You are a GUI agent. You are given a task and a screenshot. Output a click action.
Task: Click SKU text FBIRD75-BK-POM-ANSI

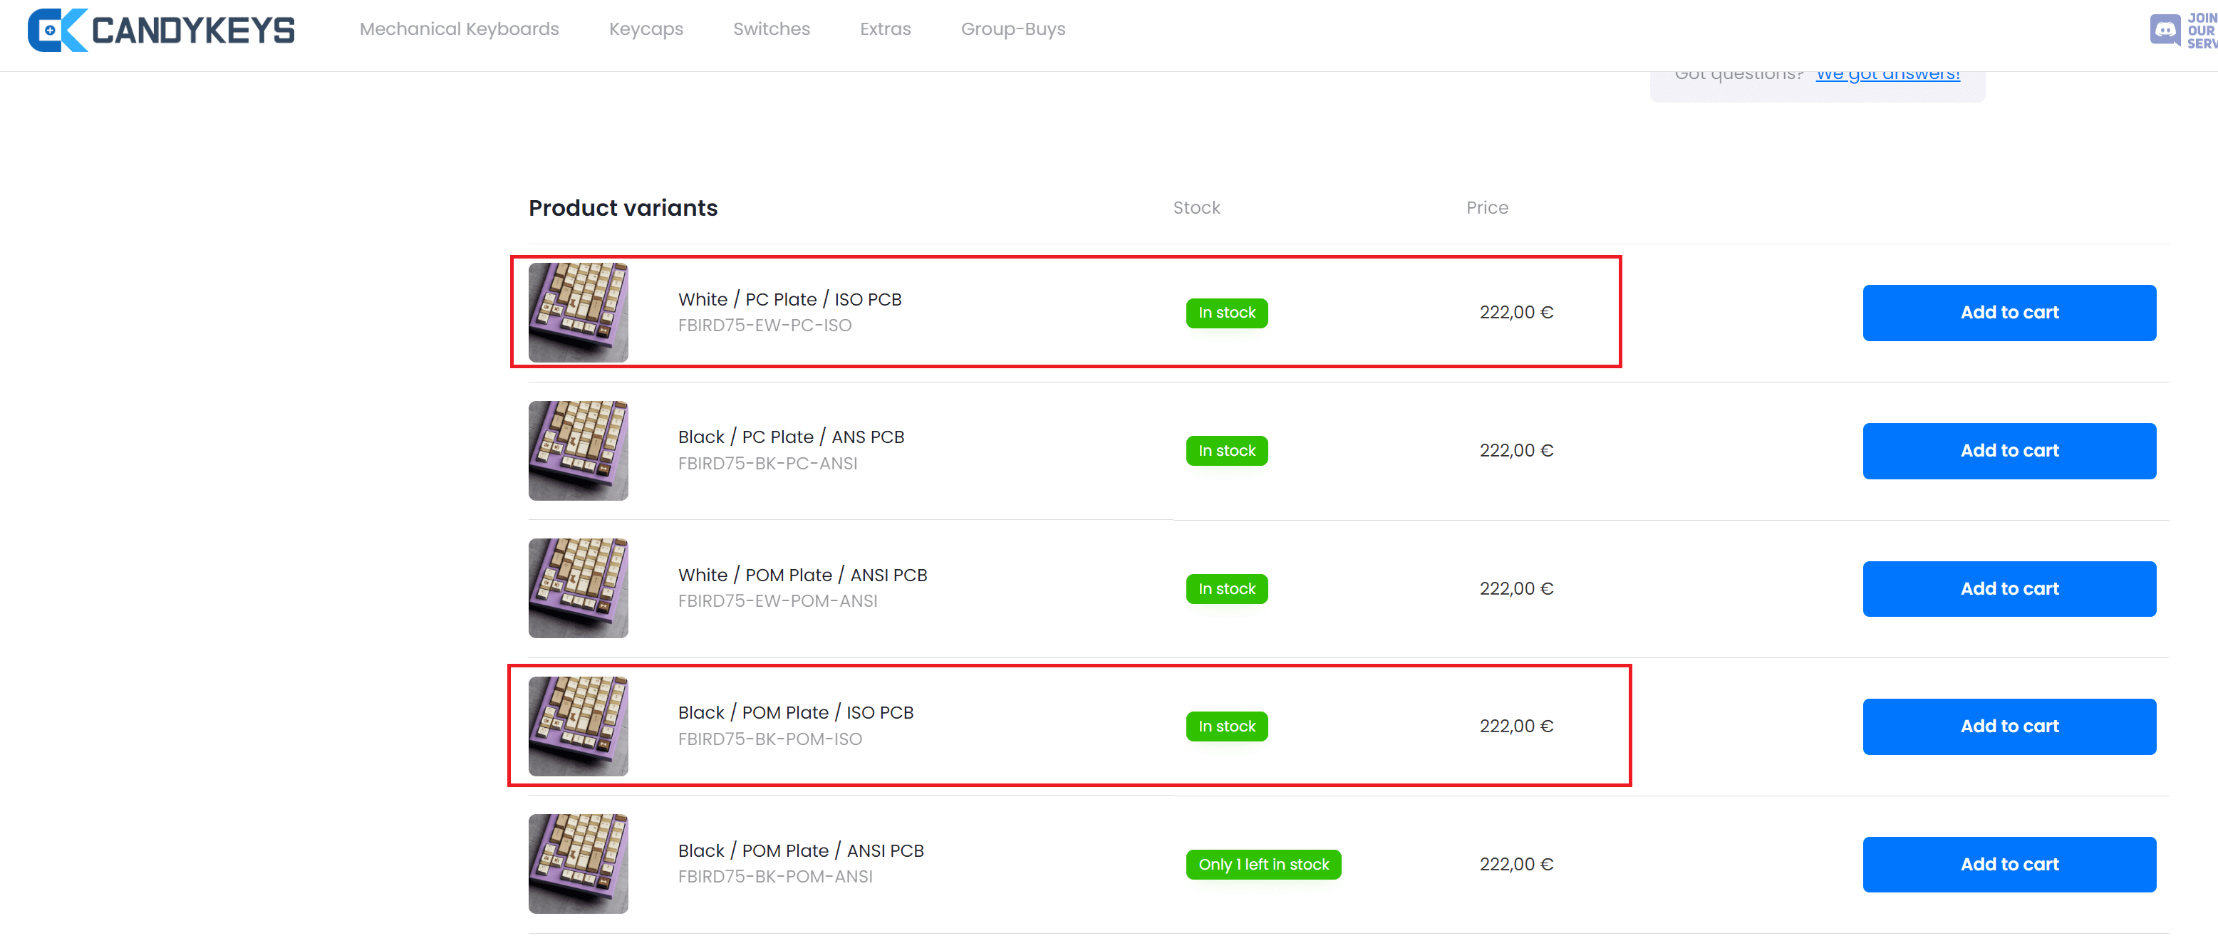click(x=775, y=877)
